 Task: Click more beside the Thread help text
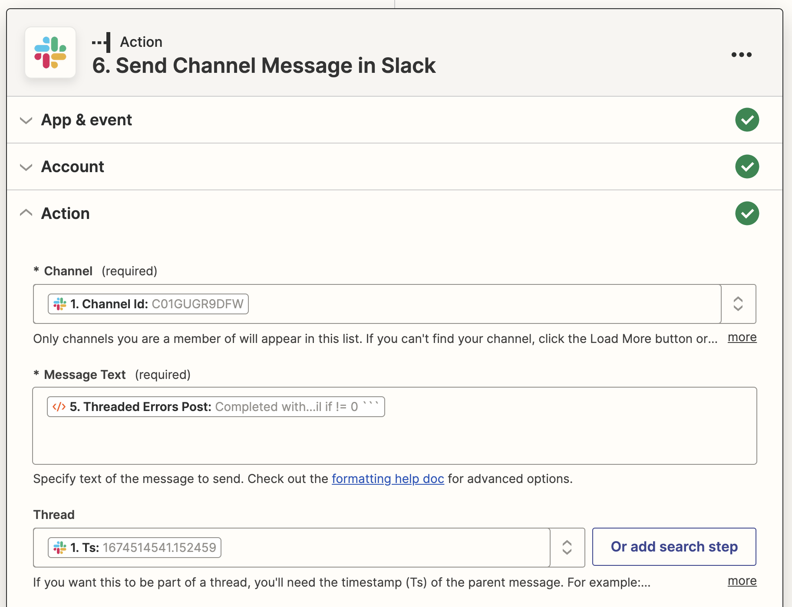[x=742, y=581]
